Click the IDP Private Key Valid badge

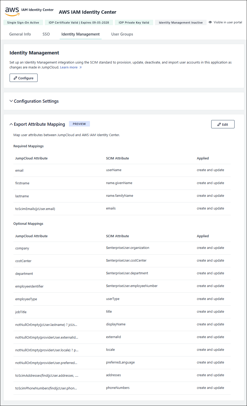pos(134,23)
